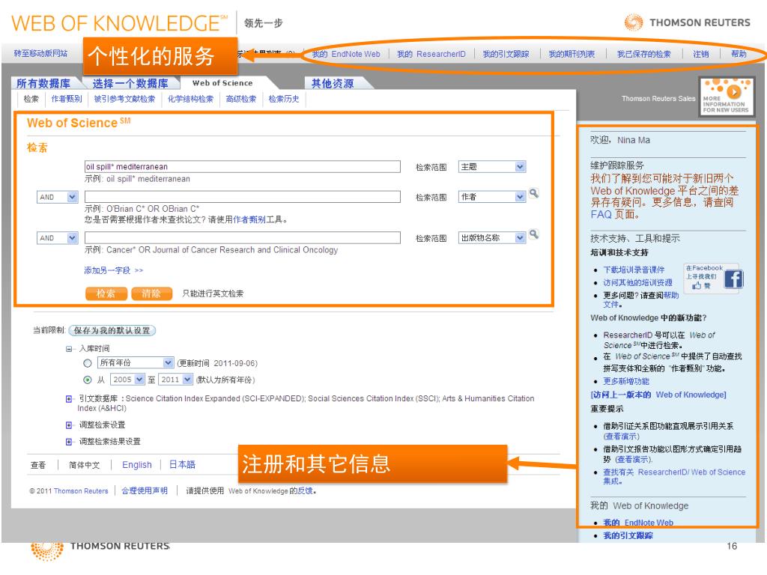Click the 注销 logout link
Image resolution: width=767 pixels, height=575 pixels.
[x=700, y=54]
